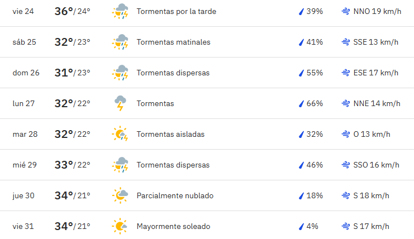Click the 55% precipitation value

[x=315, y=73]
